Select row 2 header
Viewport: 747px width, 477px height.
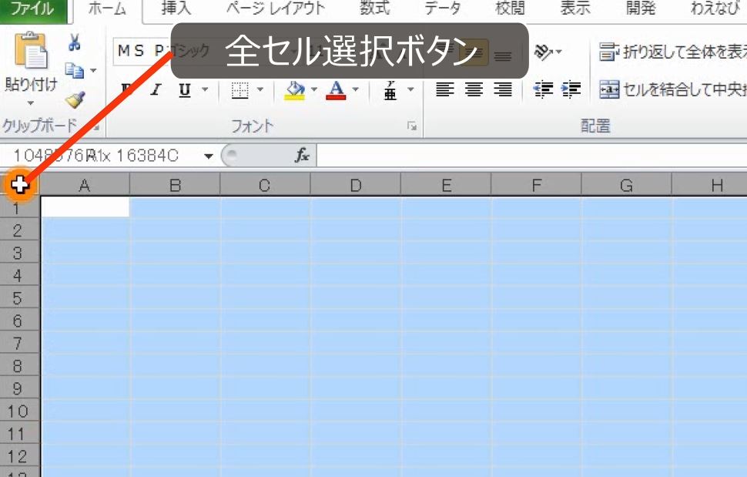19,230
